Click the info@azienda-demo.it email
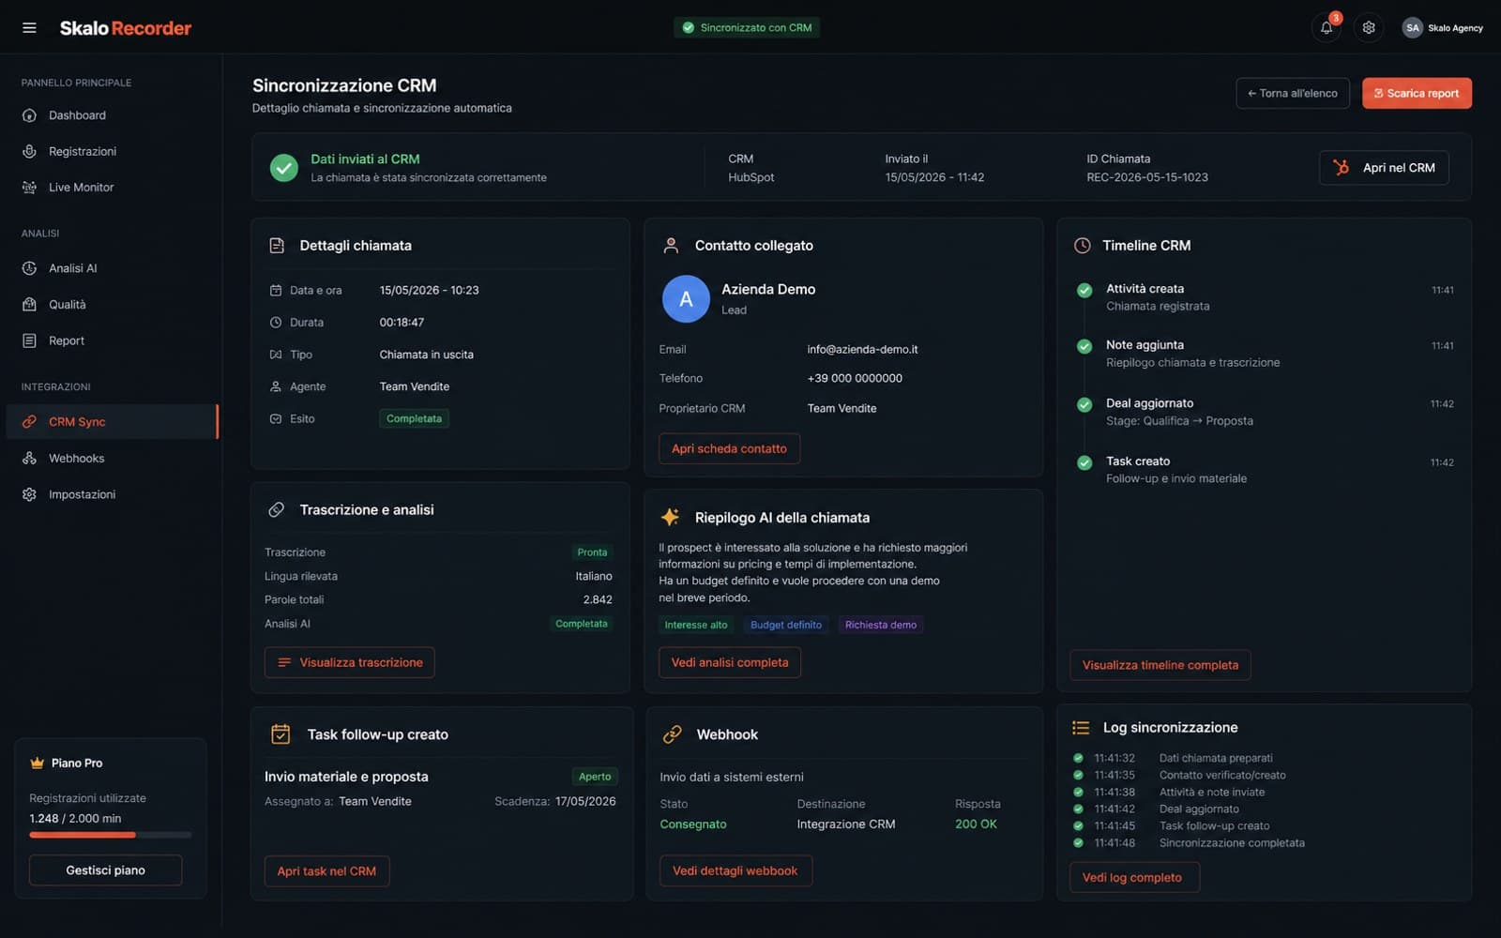Viewport: 1501px width, 938px height. tap(862, 350)
